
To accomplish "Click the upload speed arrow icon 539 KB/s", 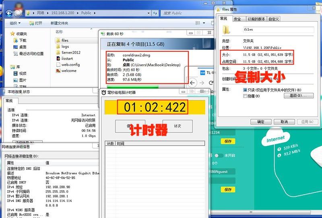I will pos(279,149).
